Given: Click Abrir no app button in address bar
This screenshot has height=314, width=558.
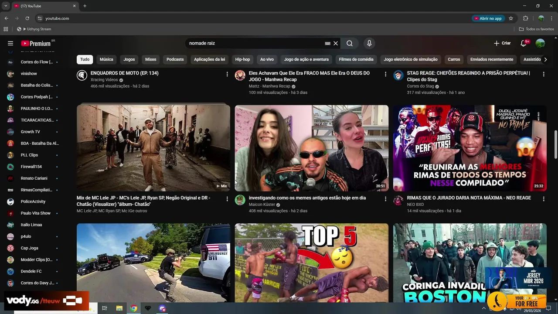Looking at the screenshot, I should 488,18.
